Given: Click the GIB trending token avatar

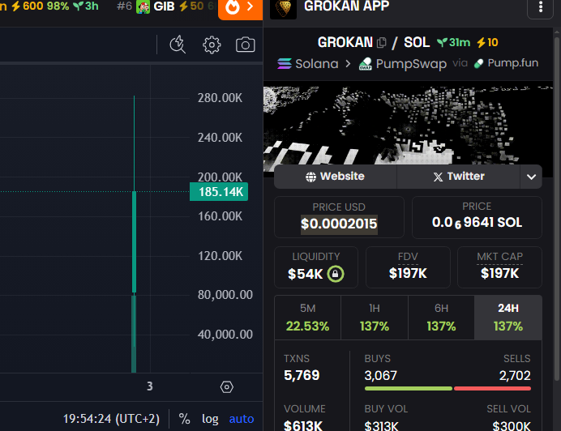Looking at the screenshot, I should [143, 6].
